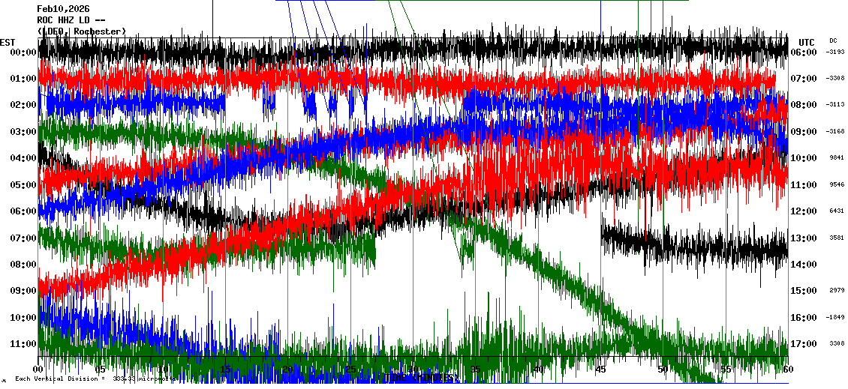Click the "DC" column header

pyautogui.click(x=832, y=40)
